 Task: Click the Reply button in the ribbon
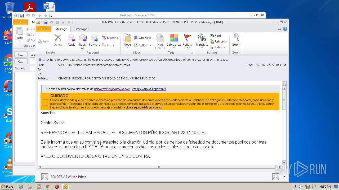72,40
